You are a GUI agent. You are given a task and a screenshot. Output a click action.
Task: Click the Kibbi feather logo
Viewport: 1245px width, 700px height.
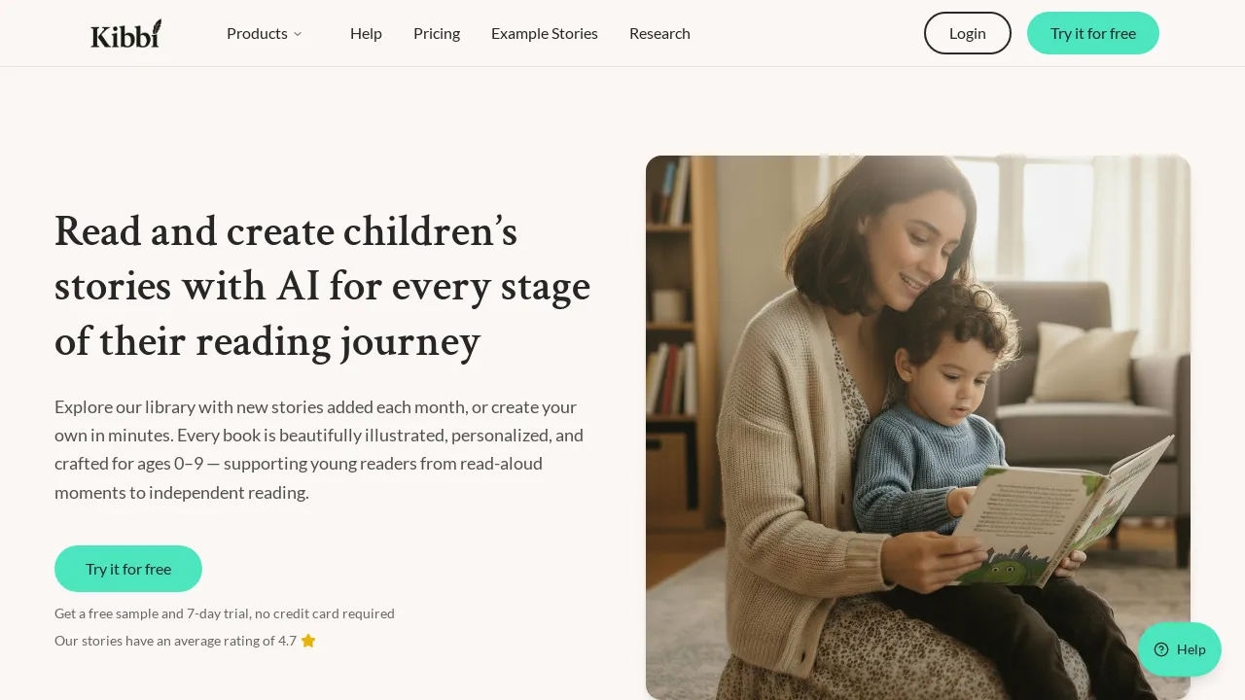(126, 33)
